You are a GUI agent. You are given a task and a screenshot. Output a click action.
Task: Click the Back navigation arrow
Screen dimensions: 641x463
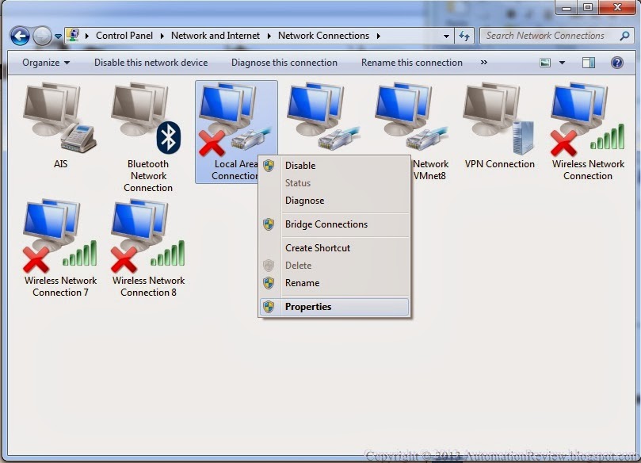pyautogui.click(x=17, y=35)
